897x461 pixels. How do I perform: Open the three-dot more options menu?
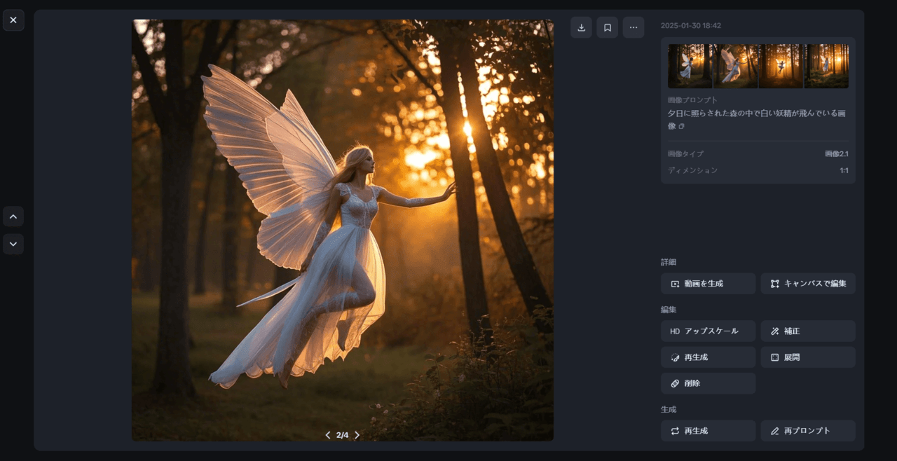click(x=634, y=27)
